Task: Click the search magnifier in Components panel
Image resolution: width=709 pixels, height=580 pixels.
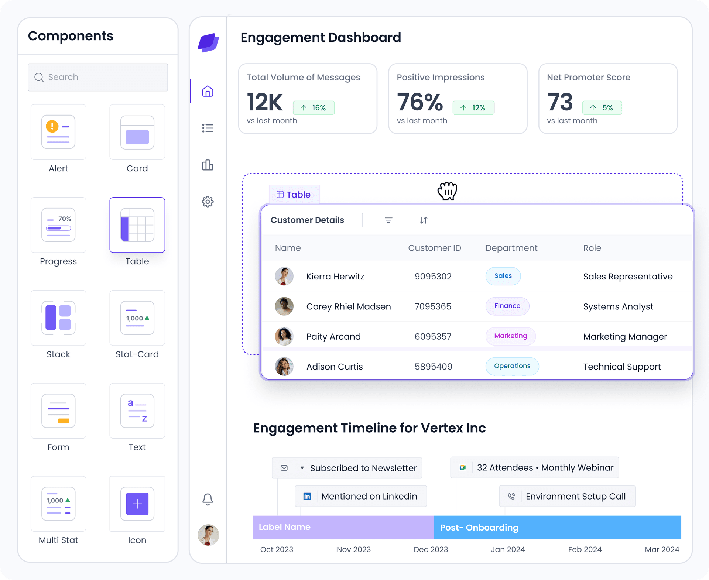Action: click(x=39, y=77)
